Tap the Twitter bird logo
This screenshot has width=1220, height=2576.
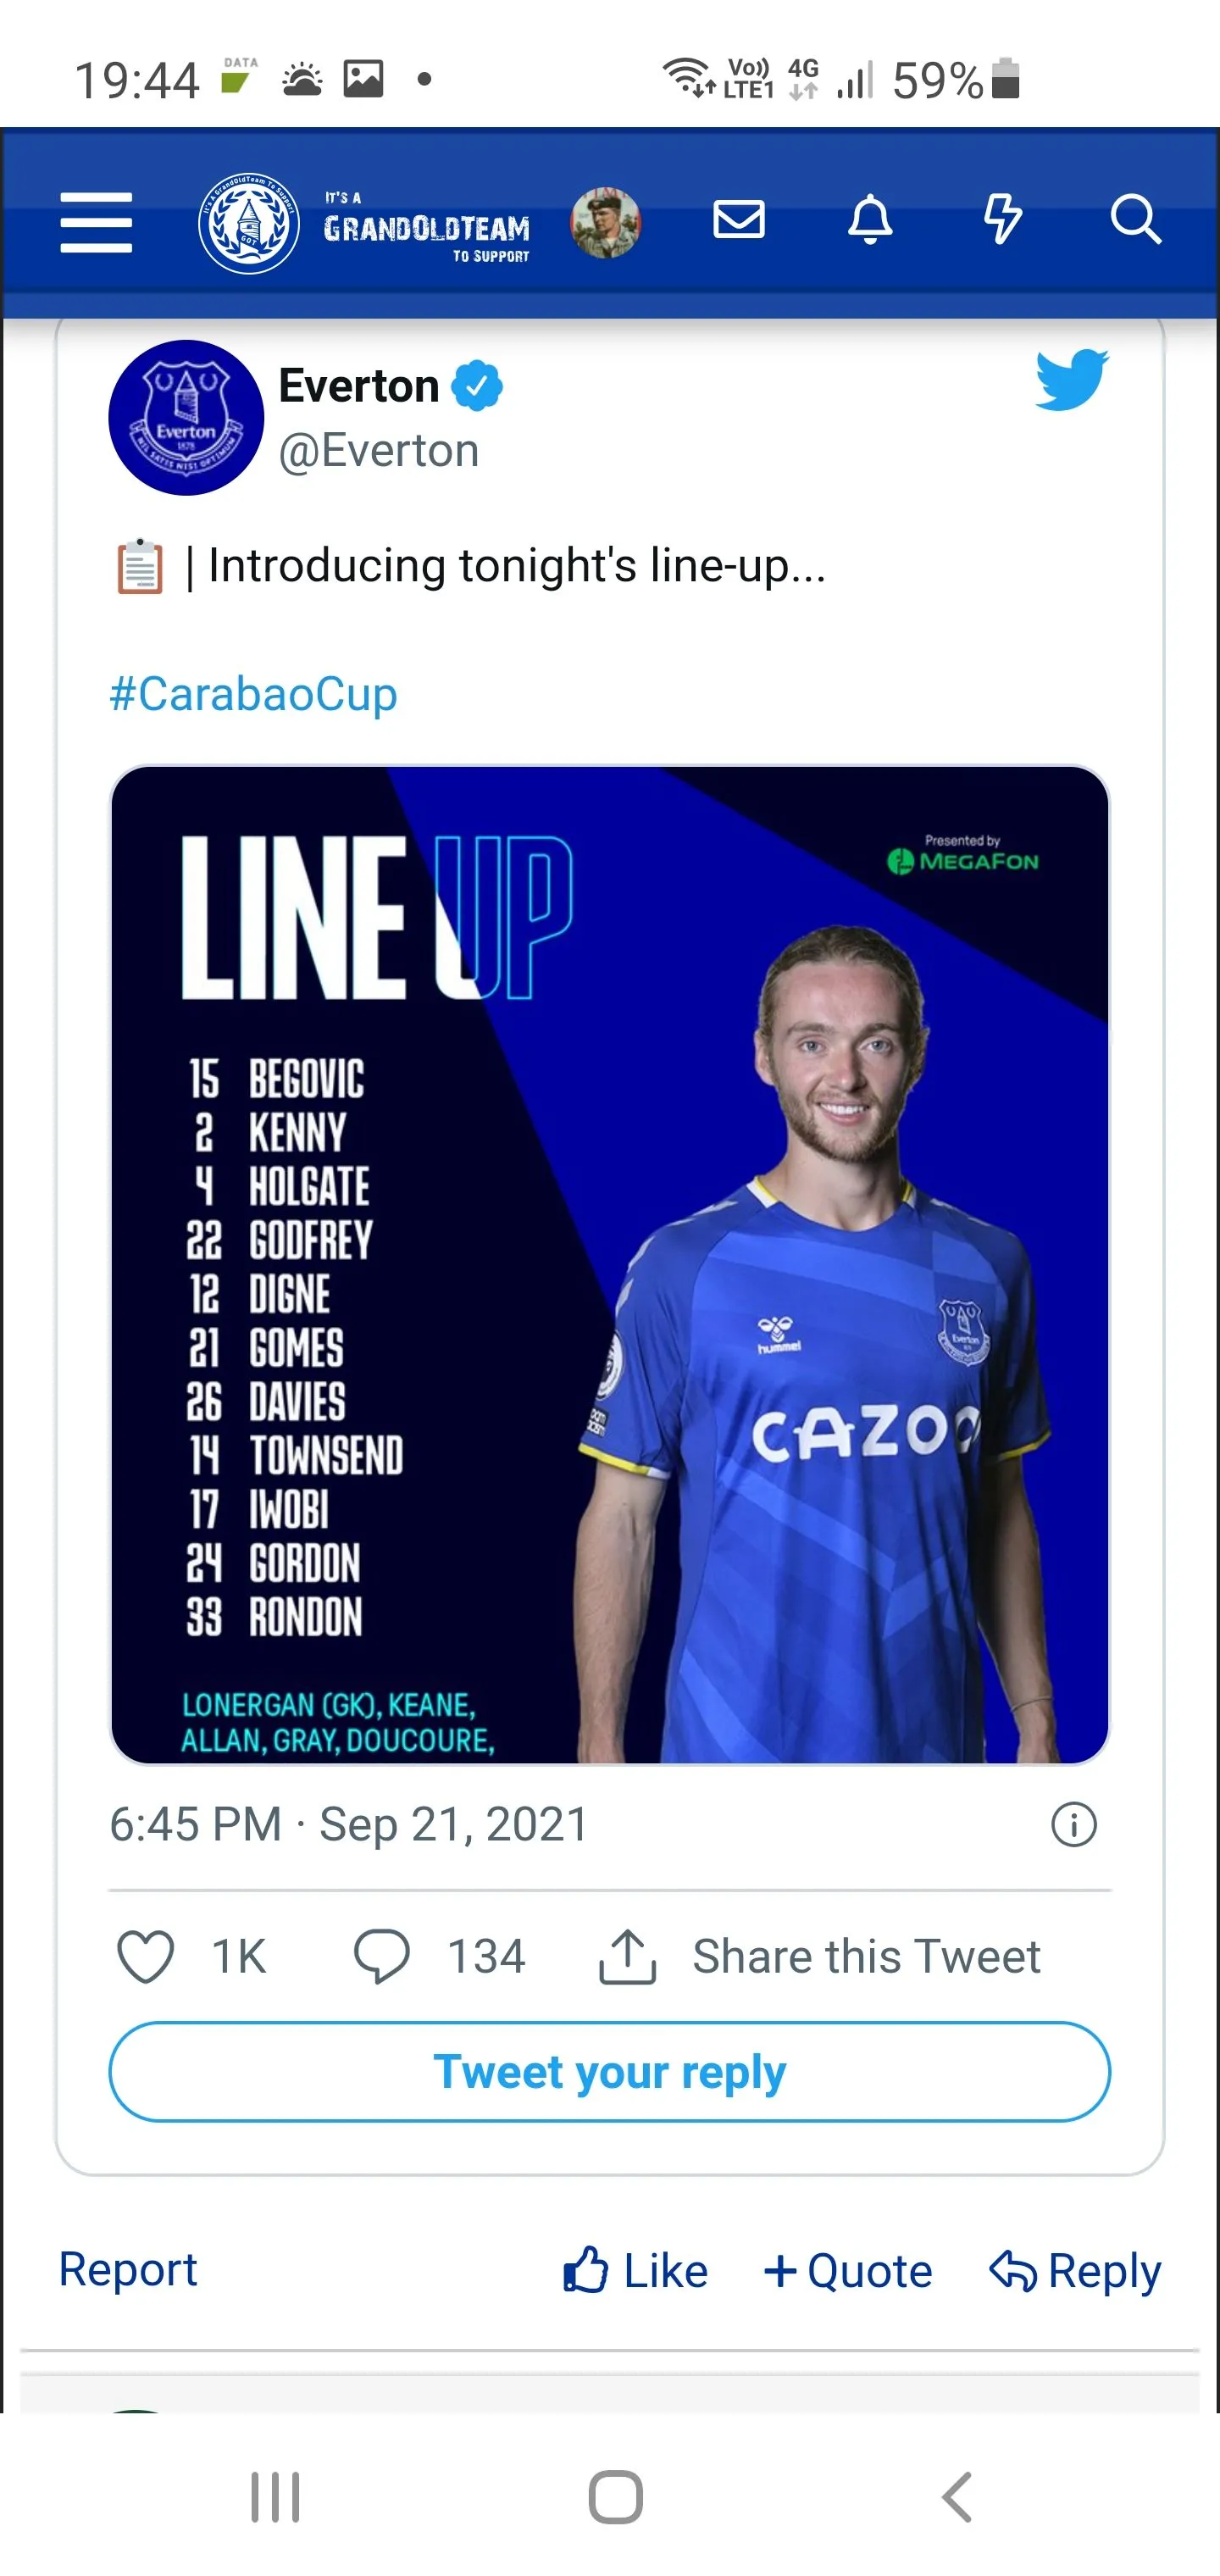1071,380
